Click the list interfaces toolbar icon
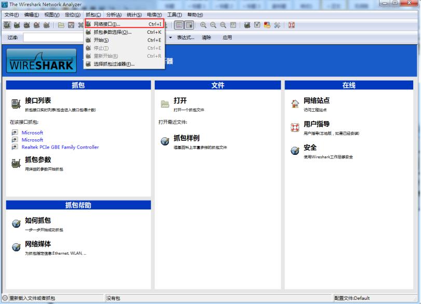 (x=7, y=25)
